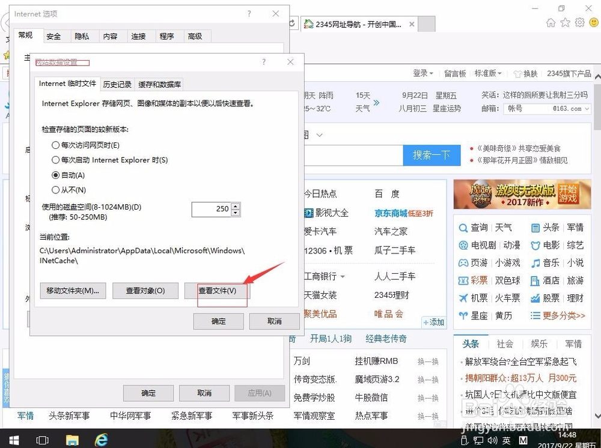Select the 自动(A) radio button
Viewport: 601px width, 448px height.
(x=55, y=175)
